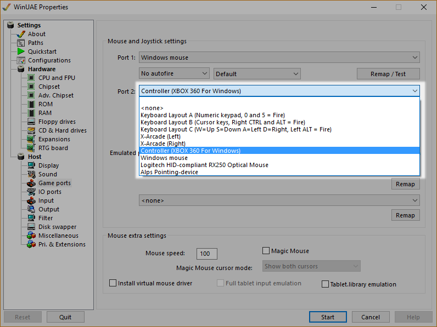The height and width of the screenshot is (327, 437).
Task: Select the CPU and FPU chip icon
Action: pos(31,78)
